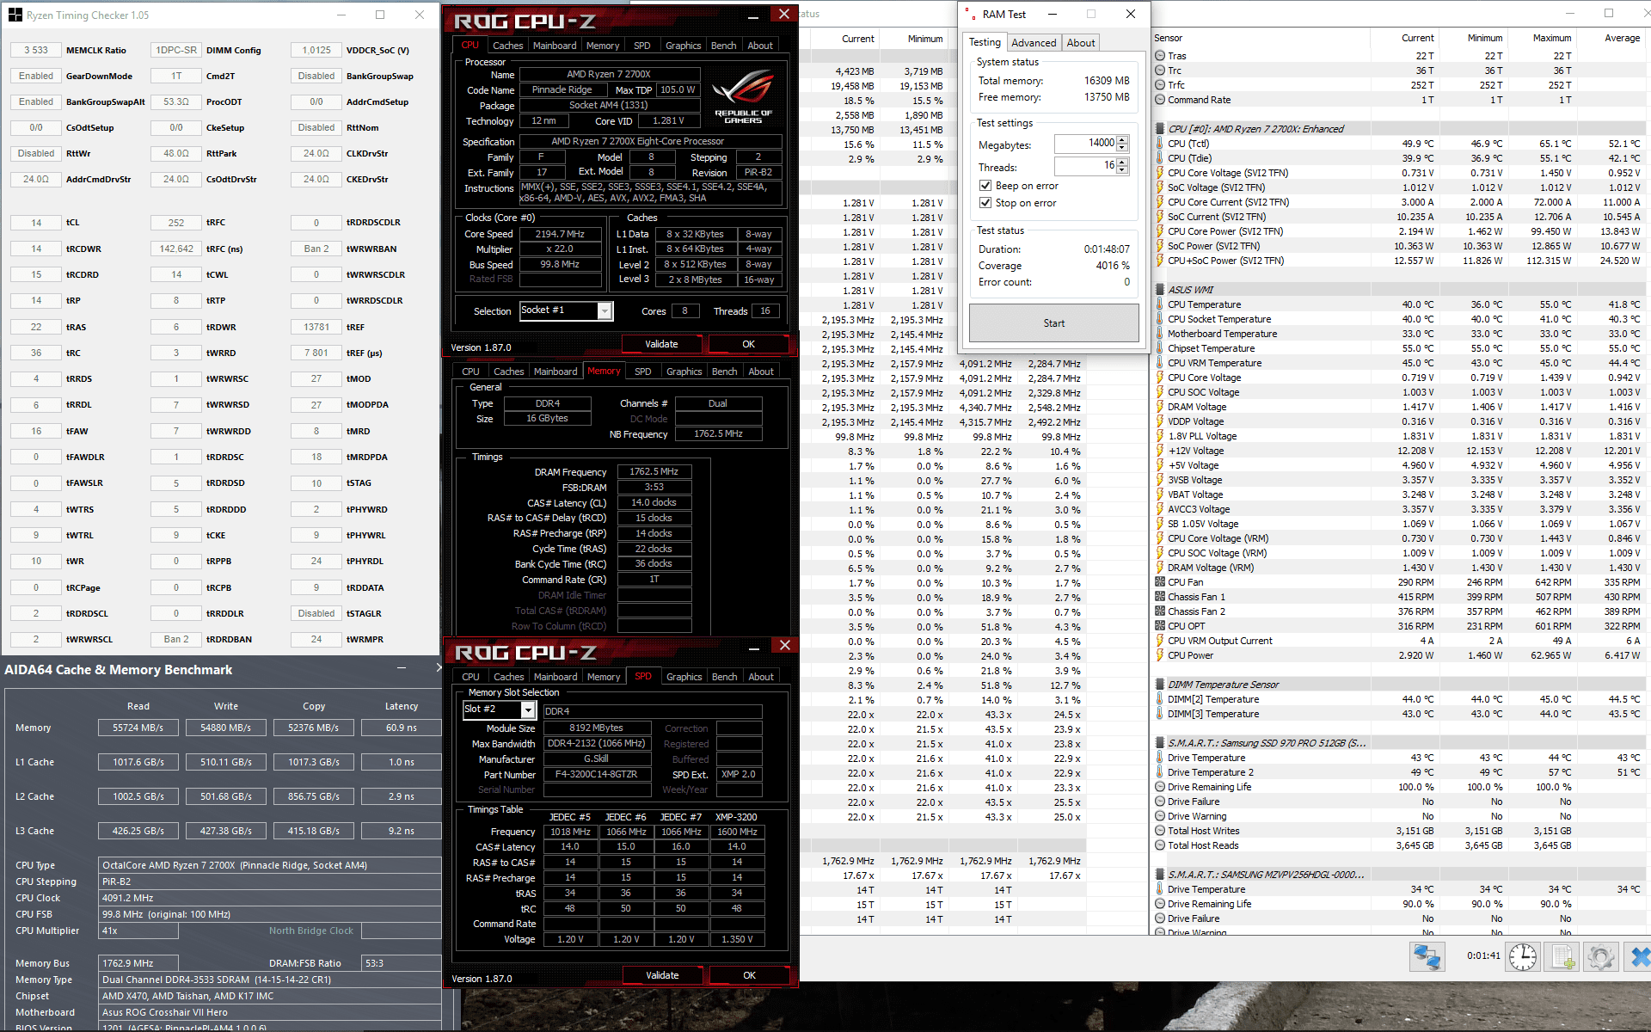Click the Maximum column header in HWiNFO

1551,38
